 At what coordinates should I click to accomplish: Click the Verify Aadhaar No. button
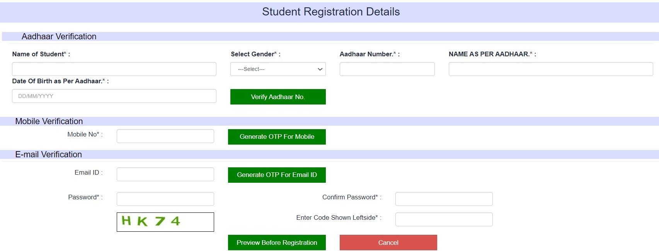(x=278, y=97)
